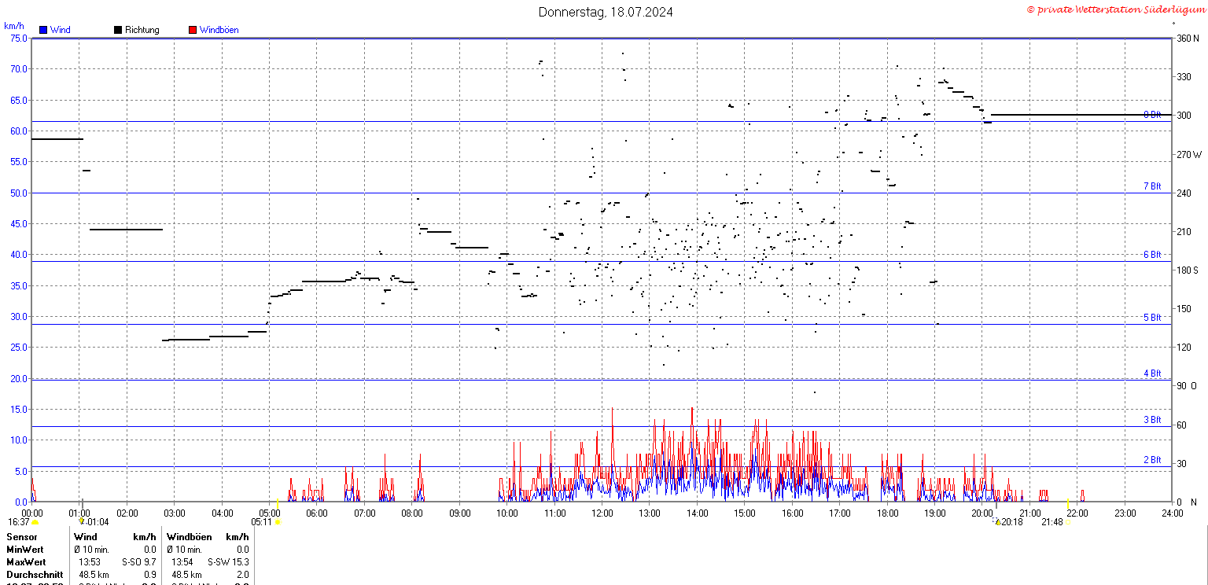This screenshot has width=1208, height=585.
Task: Click the Durchschnitt row label
Action: pos(35,575)
